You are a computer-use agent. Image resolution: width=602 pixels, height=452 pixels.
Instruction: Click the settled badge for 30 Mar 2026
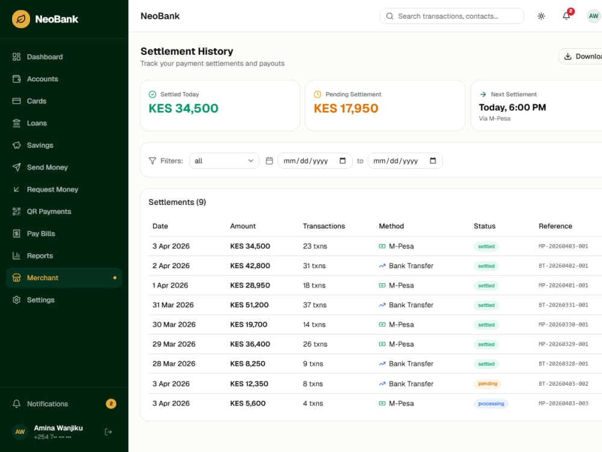[x=486, y=325]
